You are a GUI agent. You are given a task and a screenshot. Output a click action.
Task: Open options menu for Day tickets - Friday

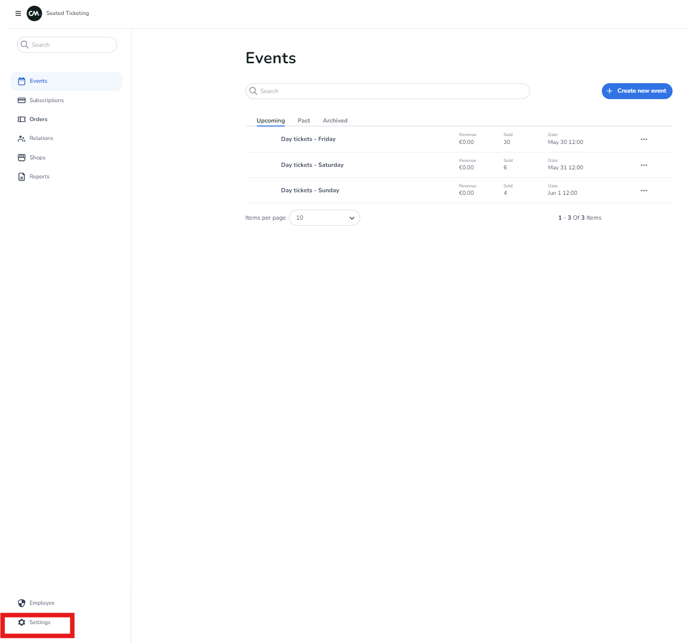tap(644, 139)
